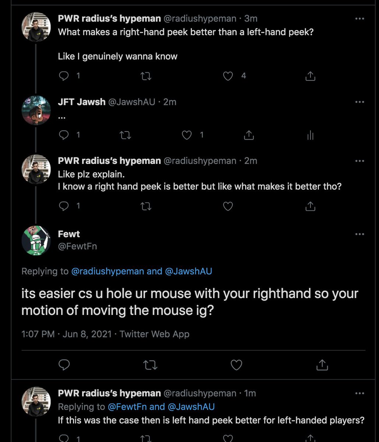View analytics on JFT Jawsh's tweet
Viewport: 379px width, 442px height.
310,136
